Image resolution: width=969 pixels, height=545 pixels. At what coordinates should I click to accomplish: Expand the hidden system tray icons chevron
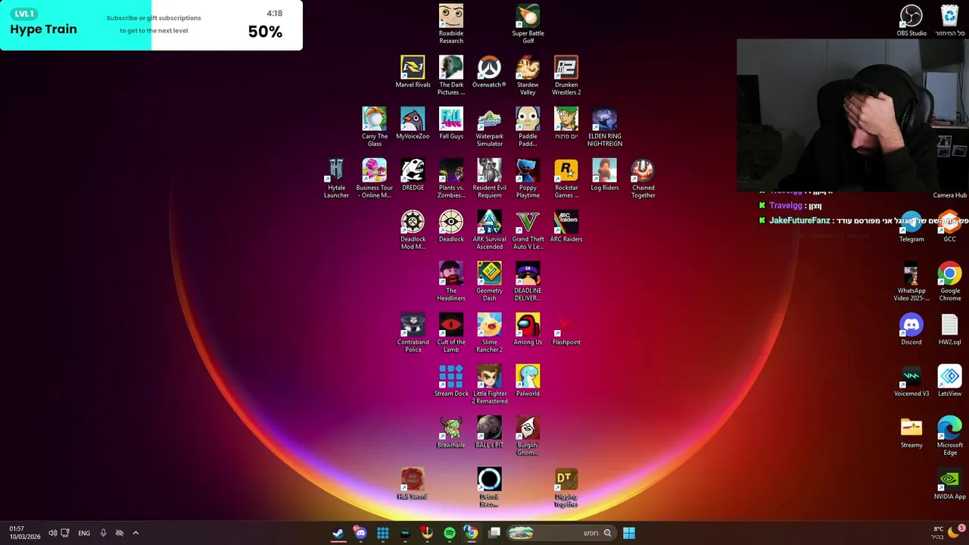(136, 533)
